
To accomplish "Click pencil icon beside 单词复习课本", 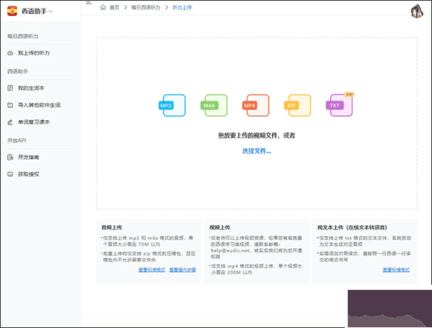I will click(x=10, y=122).
